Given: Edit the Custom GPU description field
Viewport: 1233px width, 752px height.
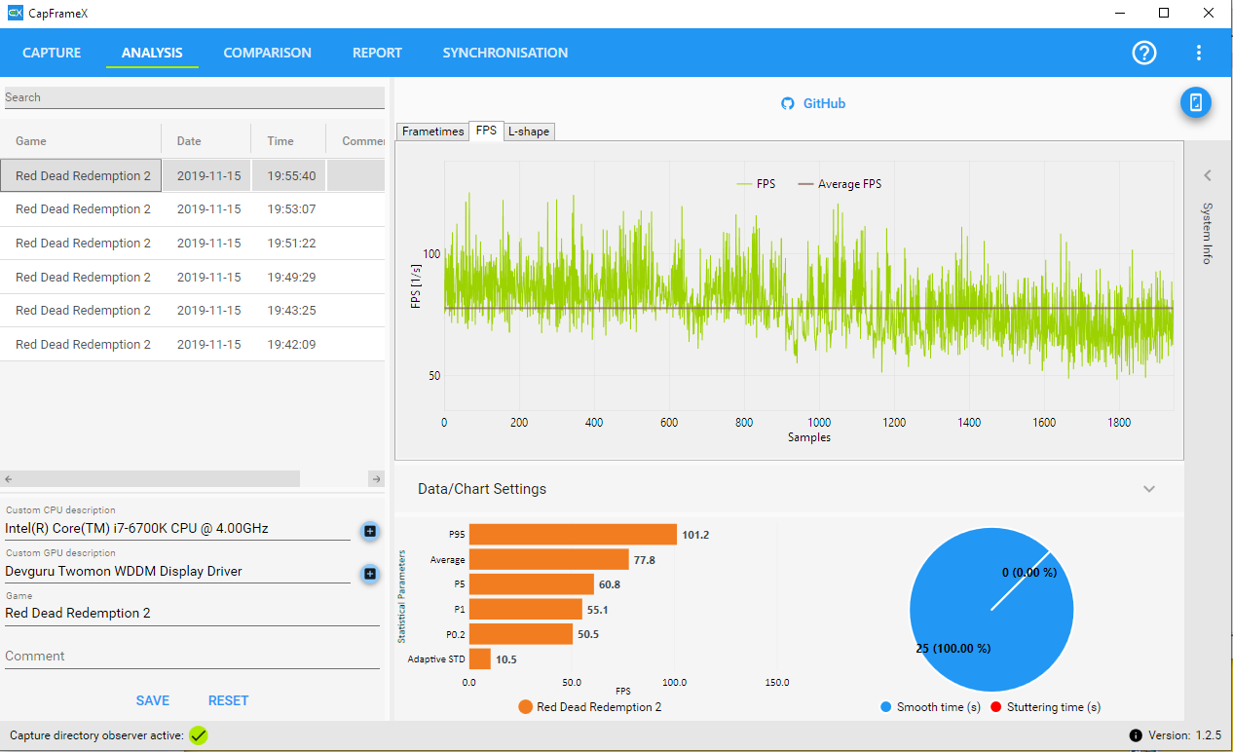Looking at the screenshot, I should coord(177,572).
